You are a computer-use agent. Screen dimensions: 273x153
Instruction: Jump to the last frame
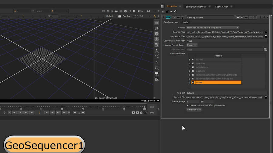[x=64, y=112]
